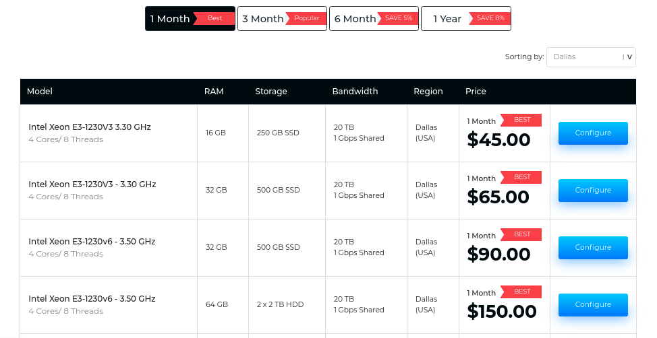Configure the $150.00 server plan
The width and height of the screenshot is (657, 338).
(593, 305)
